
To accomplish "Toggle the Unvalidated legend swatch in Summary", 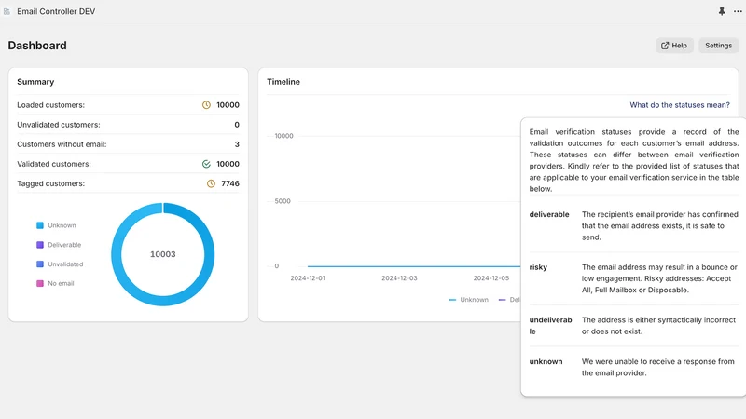I will [x=40, y=264].
